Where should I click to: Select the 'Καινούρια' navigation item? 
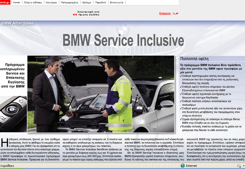click(x=51, y=2)
